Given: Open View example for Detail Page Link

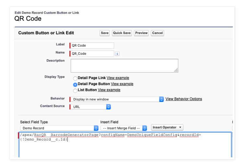Looking at the screenshot, I should pos(118,78).
